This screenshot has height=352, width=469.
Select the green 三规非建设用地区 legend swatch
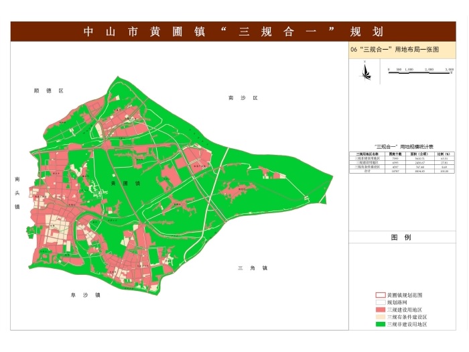tap(380, 325)
